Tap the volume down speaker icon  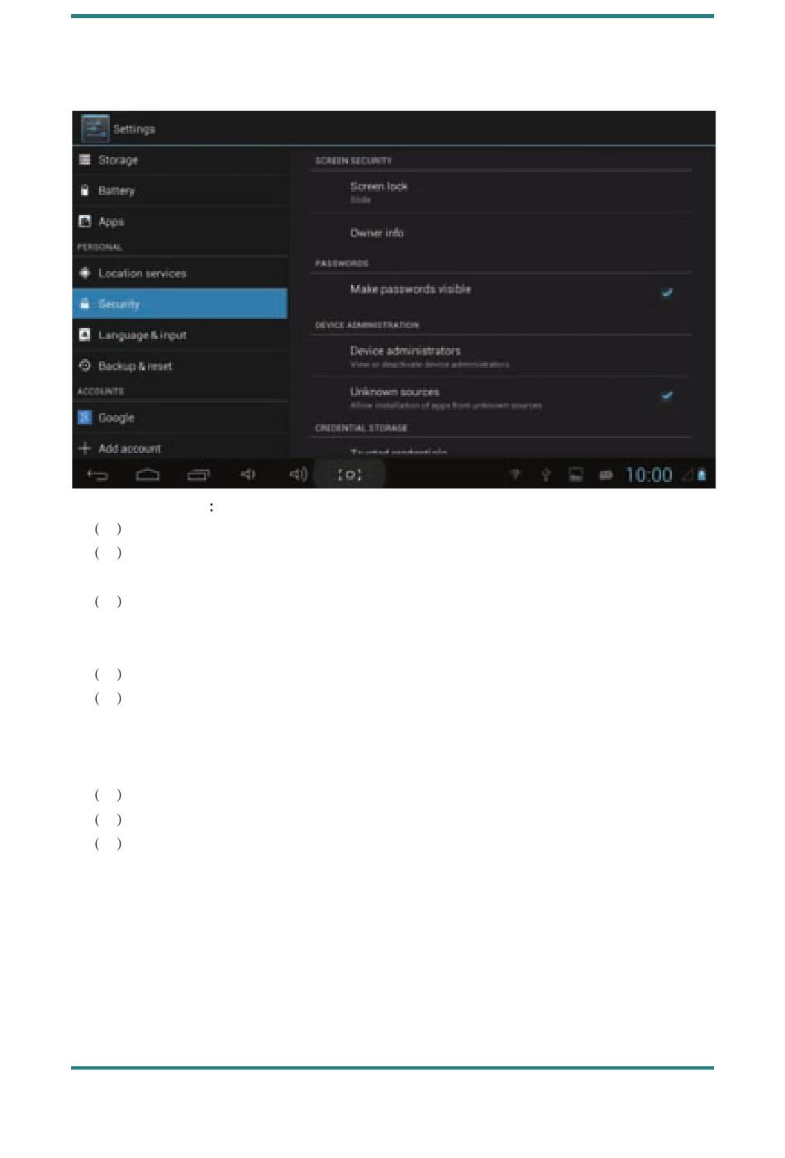tap(248, 474)
